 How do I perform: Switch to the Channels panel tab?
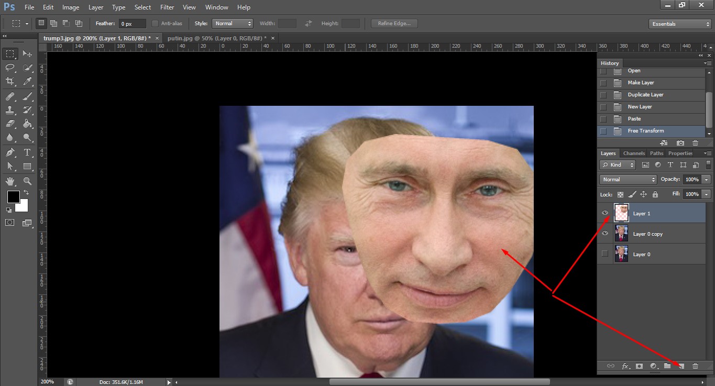tap(634, 153)
